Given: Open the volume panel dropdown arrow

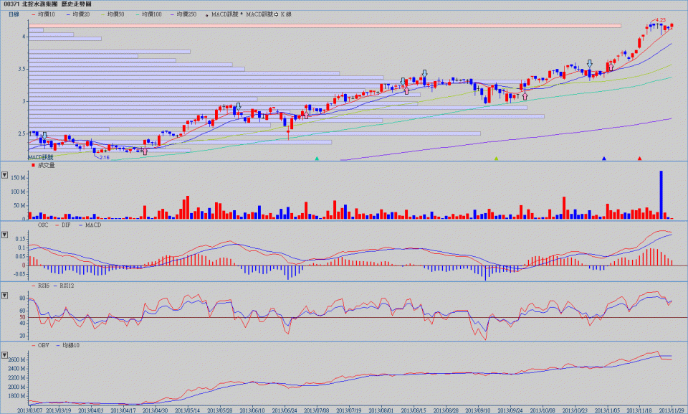Looking at the screenshot, I should pyautogui.click(x=6, y=175).
